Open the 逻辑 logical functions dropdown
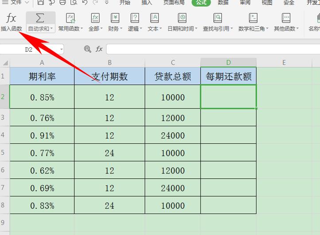 point(135,22)
